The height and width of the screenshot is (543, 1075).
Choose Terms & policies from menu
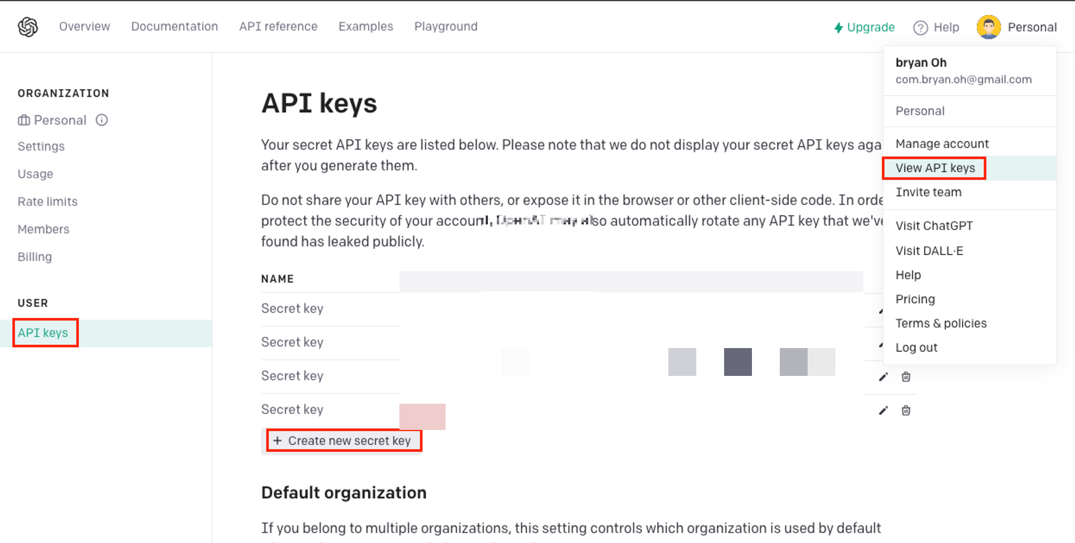click(x=970, y=323)
